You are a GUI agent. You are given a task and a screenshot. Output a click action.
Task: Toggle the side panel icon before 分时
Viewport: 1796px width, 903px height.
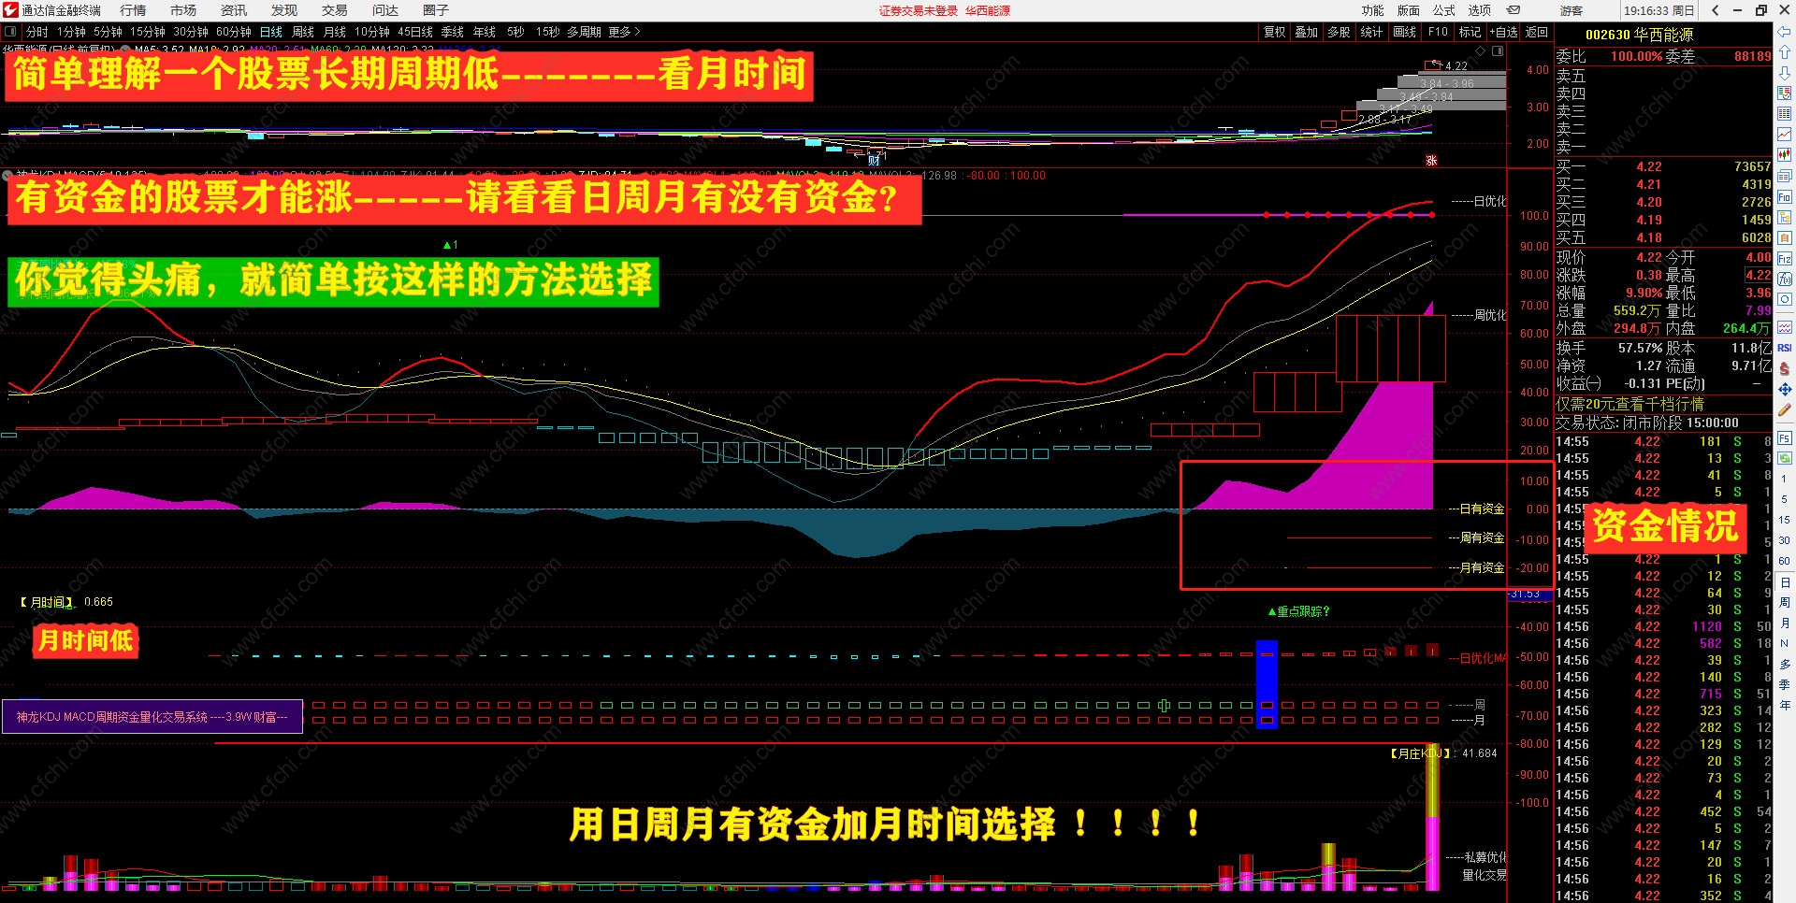(10, 32)
